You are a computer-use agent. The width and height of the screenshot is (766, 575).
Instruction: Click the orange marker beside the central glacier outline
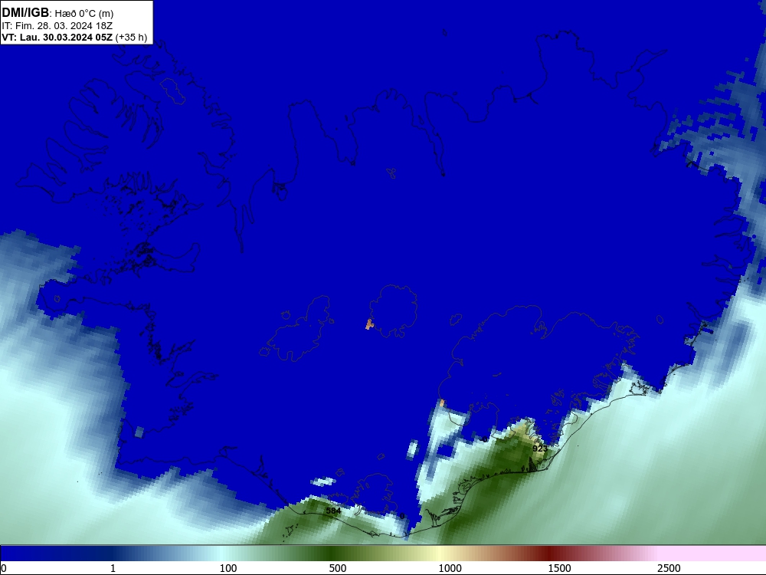tap(369, 324)
